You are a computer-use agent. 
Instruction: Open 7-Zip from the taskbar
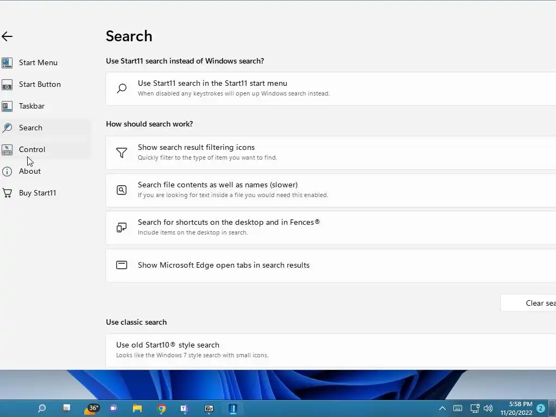coord(209,408)
